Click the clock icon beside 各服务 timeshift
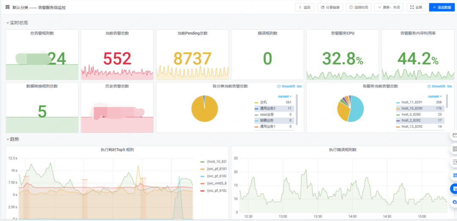The image size is (457, 221). click(429, 87)
